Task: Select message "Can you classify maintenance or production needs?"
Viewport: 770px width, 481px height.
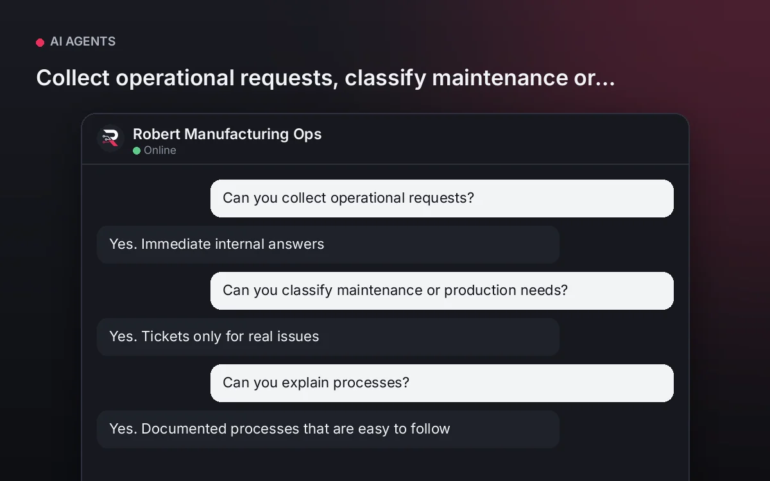Action: tap(442, 291)
